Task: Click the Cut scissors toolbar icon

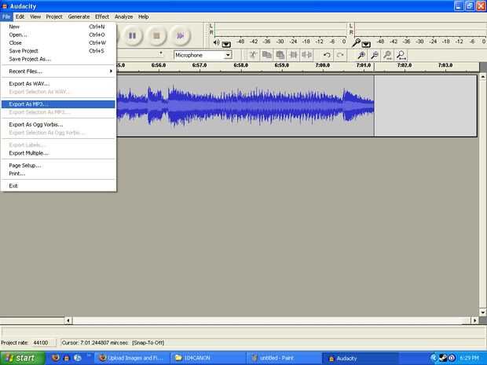Action: 253,55
